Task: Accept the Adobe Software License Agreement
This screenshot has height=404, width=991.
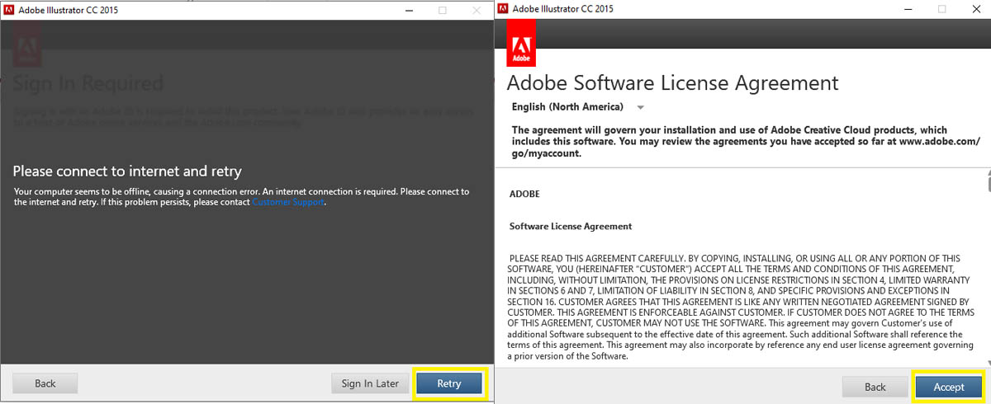Action: coord(949,387)
